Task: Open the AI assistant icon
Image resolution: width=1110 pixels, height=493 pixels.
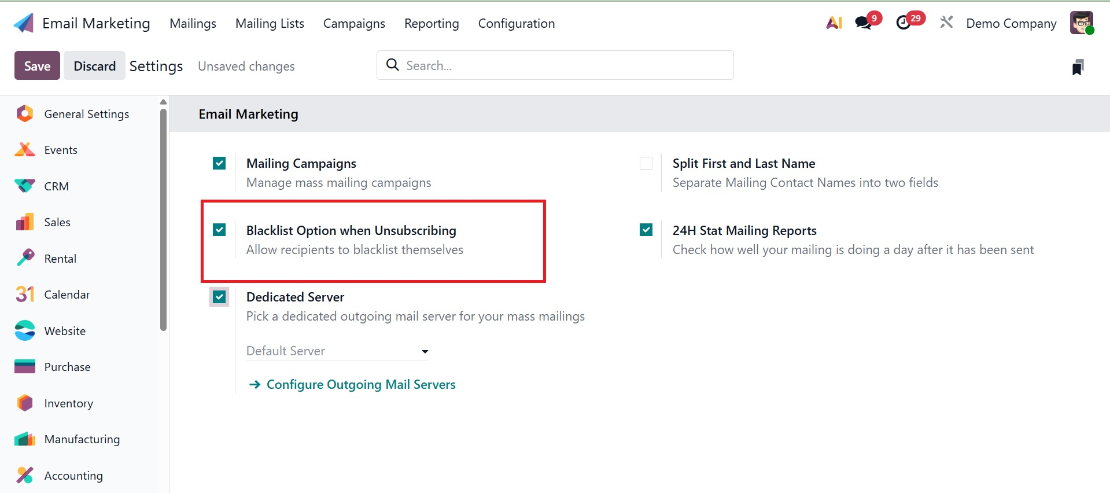Action: [x=834, y=23]
